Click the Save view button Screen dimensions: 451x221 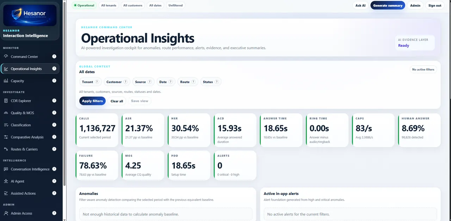[x=140, y=101]
